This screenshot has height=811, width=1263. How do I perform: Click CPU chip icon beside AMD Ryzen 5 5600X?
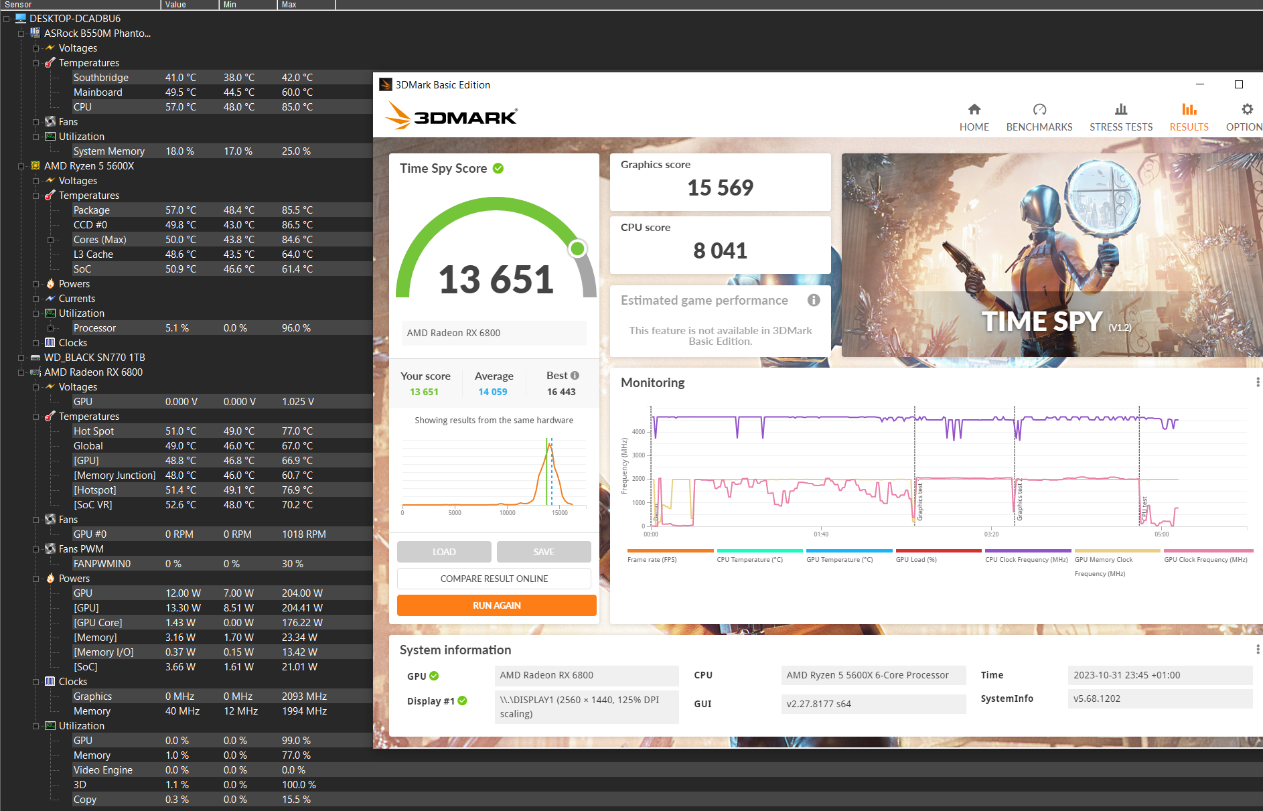tap(35, 165)
